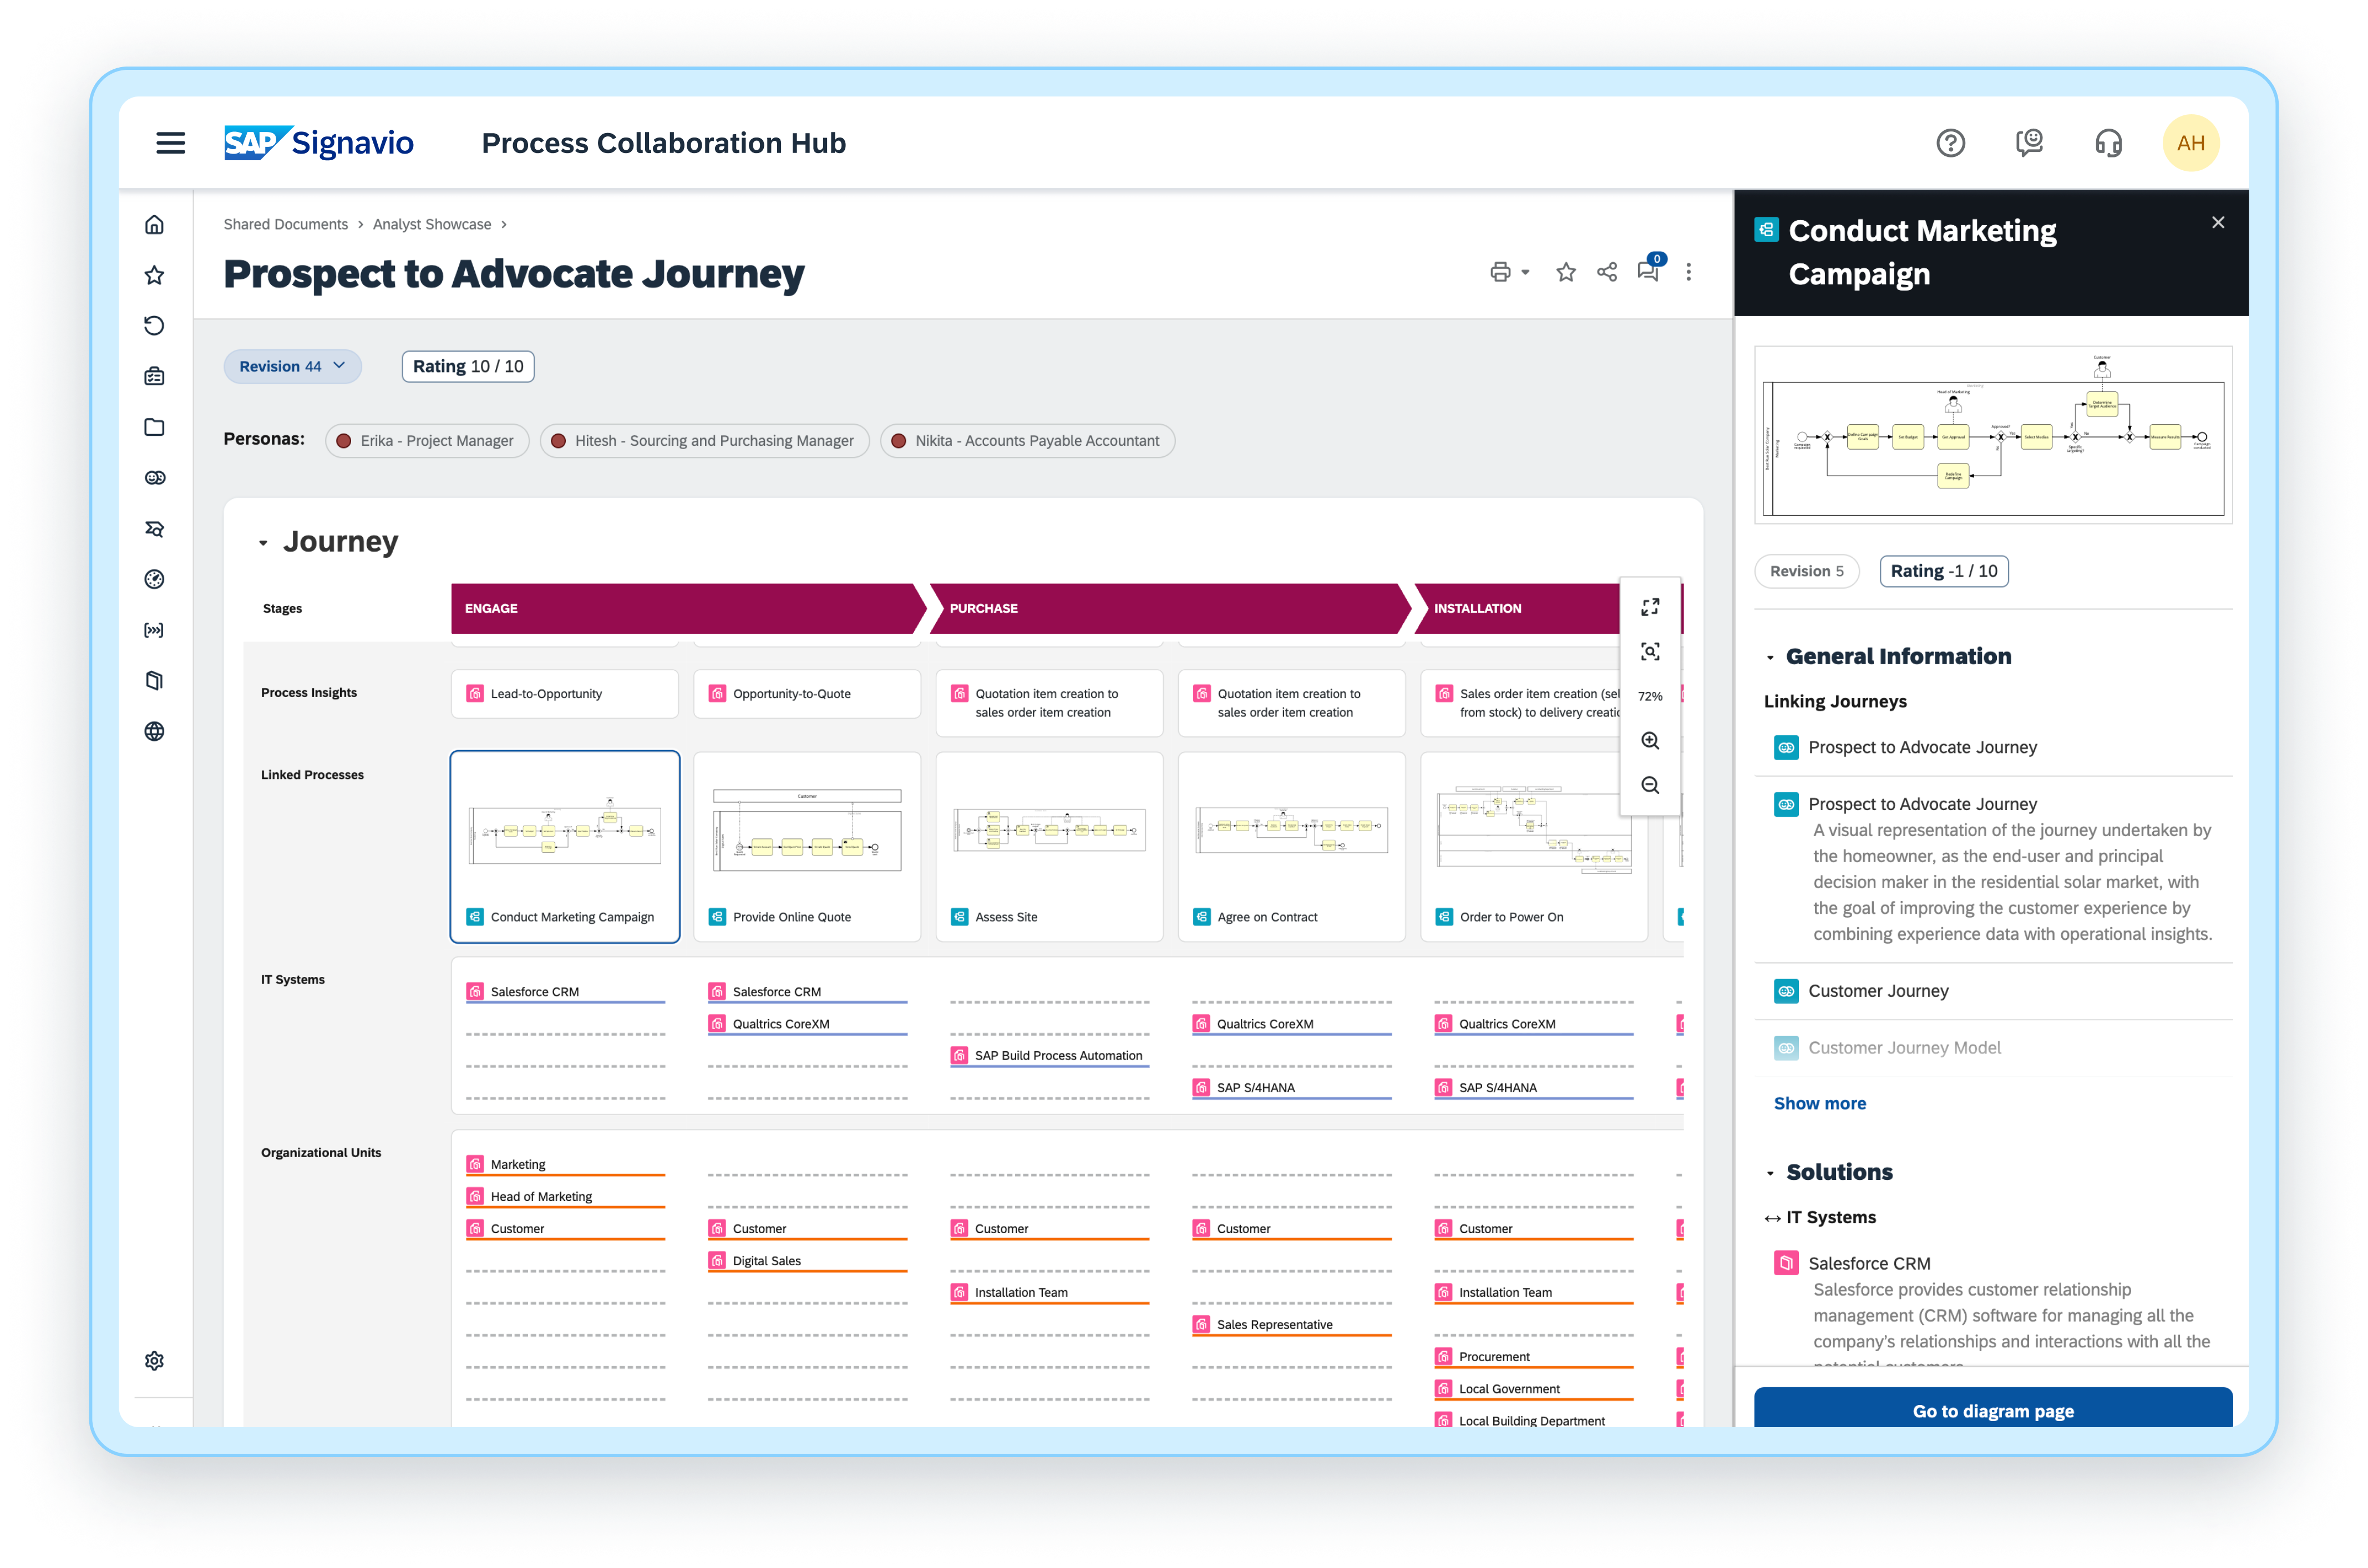This screenshot has height=1568, width=2368.
Task: Click the zoom out control in the zoom toolbar
Action: point(1651,785)
